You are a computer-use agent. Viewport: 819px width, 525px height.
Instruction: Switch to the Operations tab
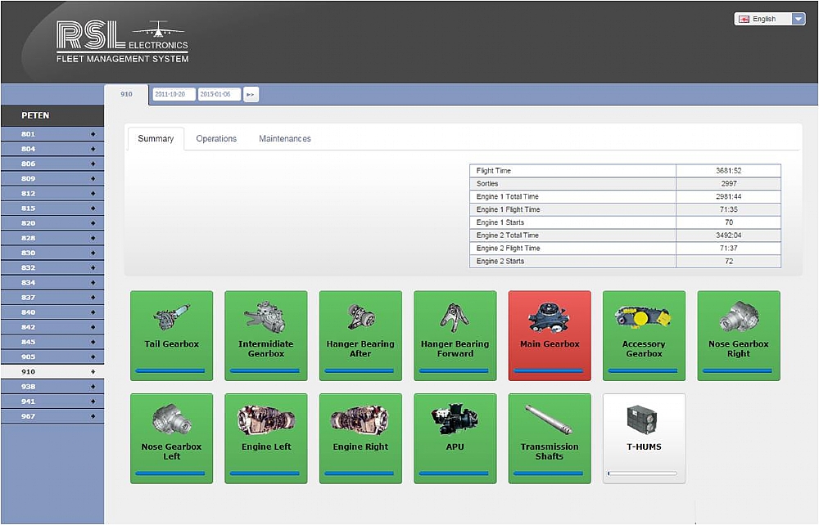pyautogui.click(x=216, y=139)
